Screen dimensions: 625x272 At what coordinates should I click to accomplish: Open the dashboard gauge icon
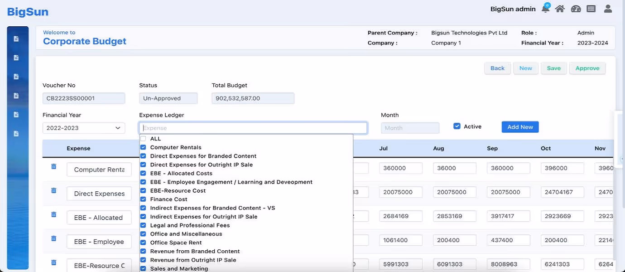tap(576, 9)
